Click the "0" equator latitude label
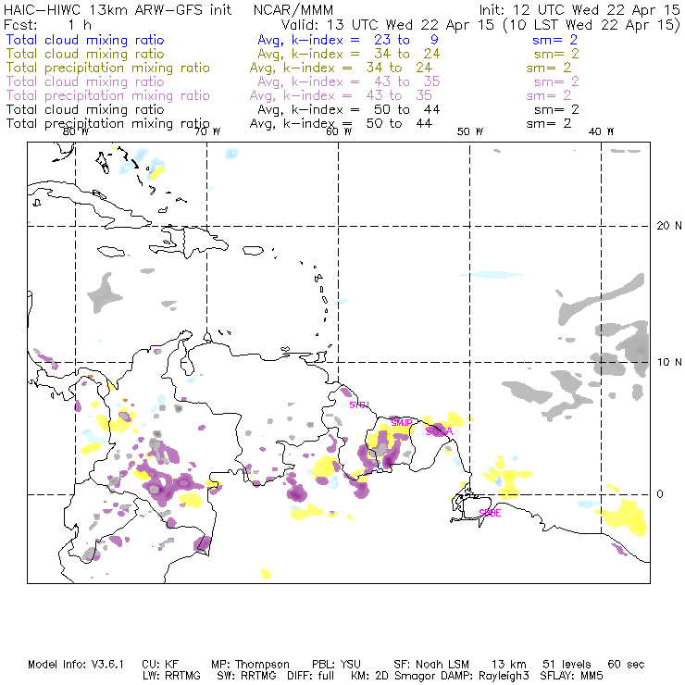 pyautogui.click(x=660, y=494)
